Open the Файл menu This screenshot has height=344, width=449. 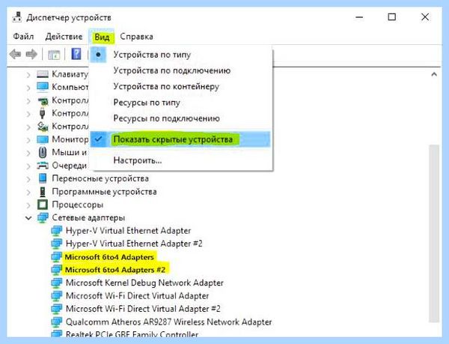23,37
